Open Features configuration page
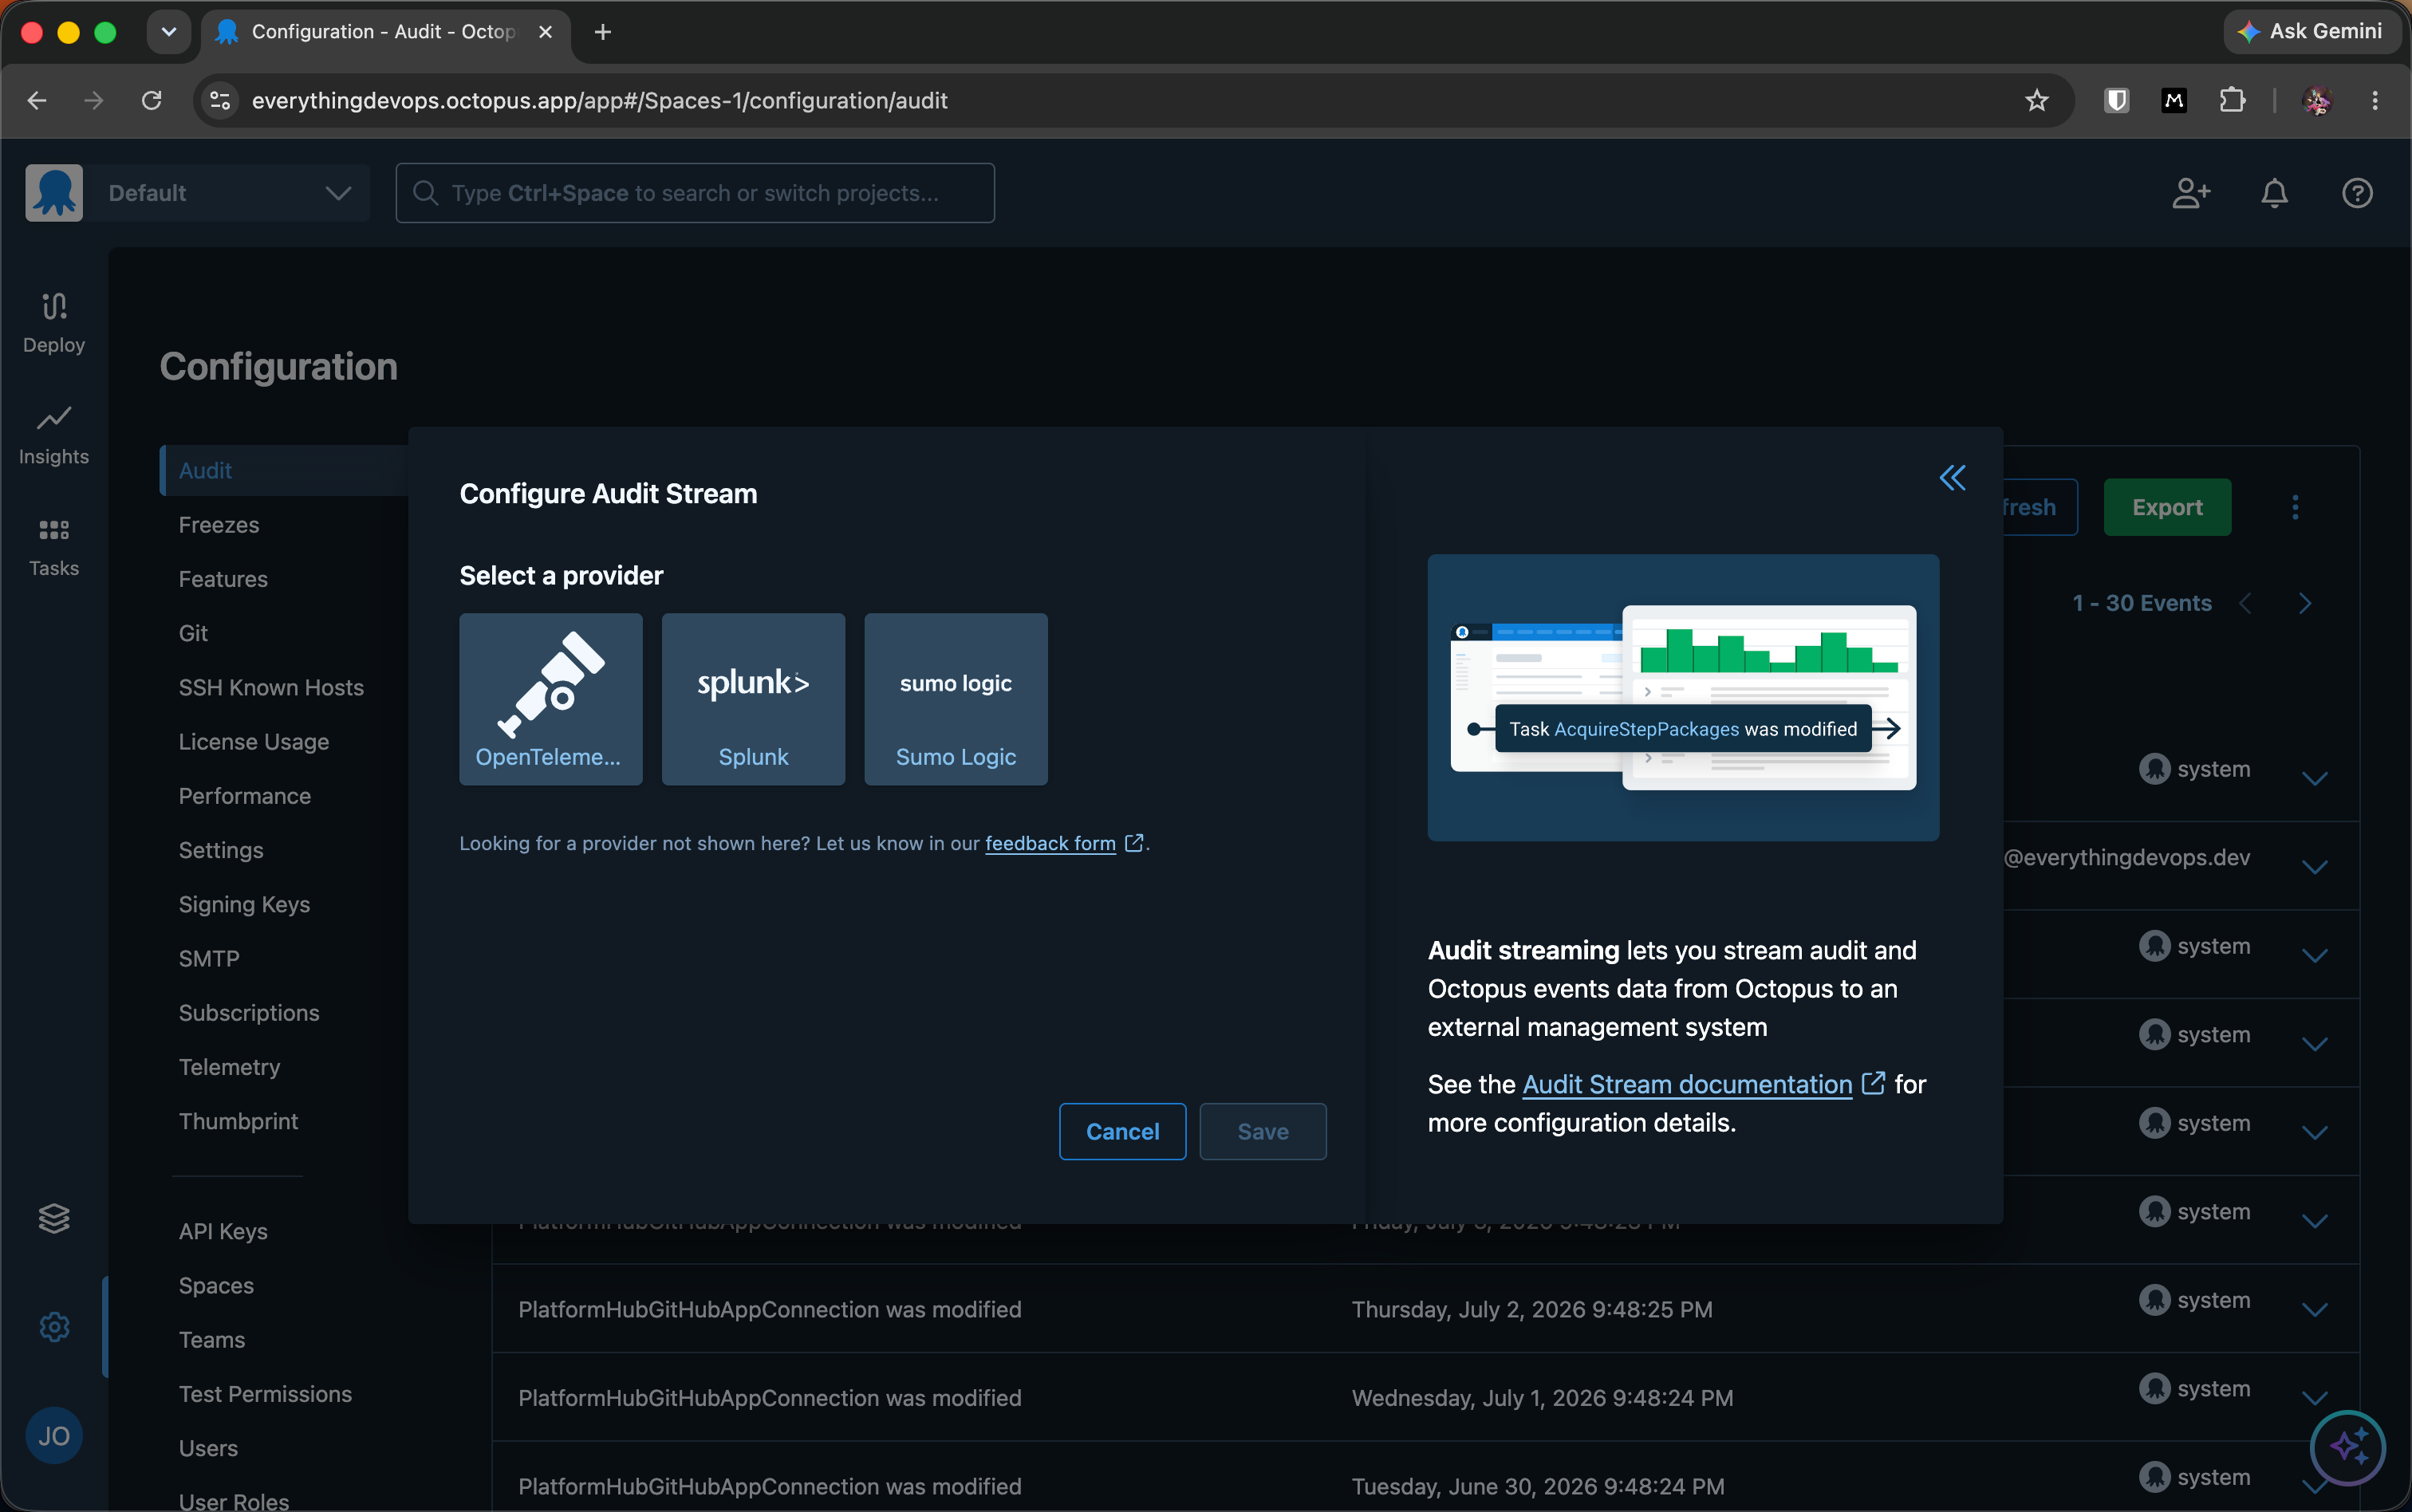Viewport: 2412px width, 1512px height. tap(223, 578)
